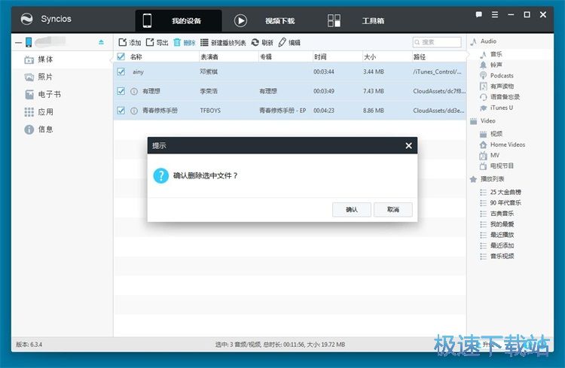Click the 编辑 pencil button
The image size is (565, 368).
pyautogui.click(x=289, y=42)
